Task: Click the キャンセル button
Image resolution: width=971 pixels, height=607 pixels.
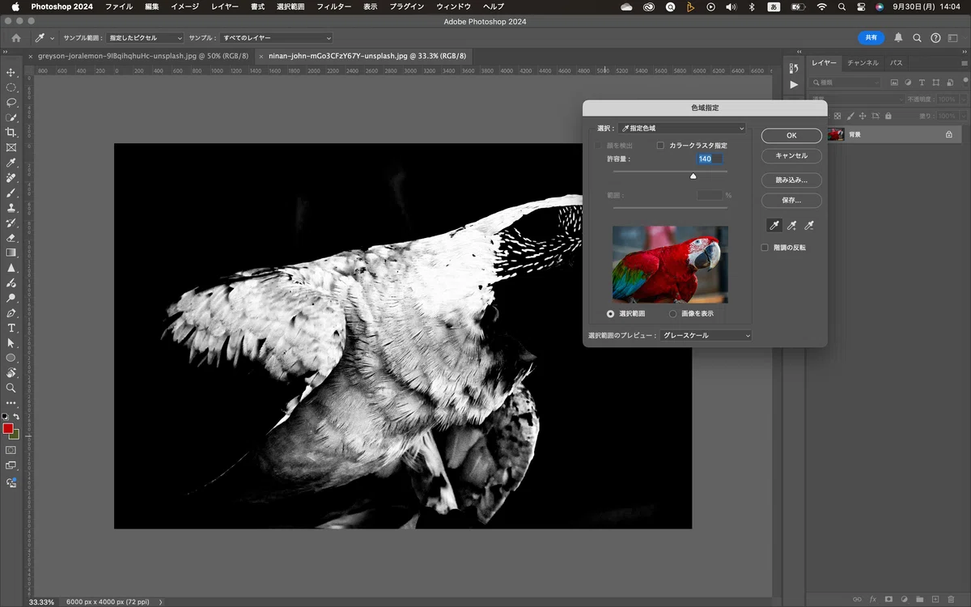Action: coord(791,155)
